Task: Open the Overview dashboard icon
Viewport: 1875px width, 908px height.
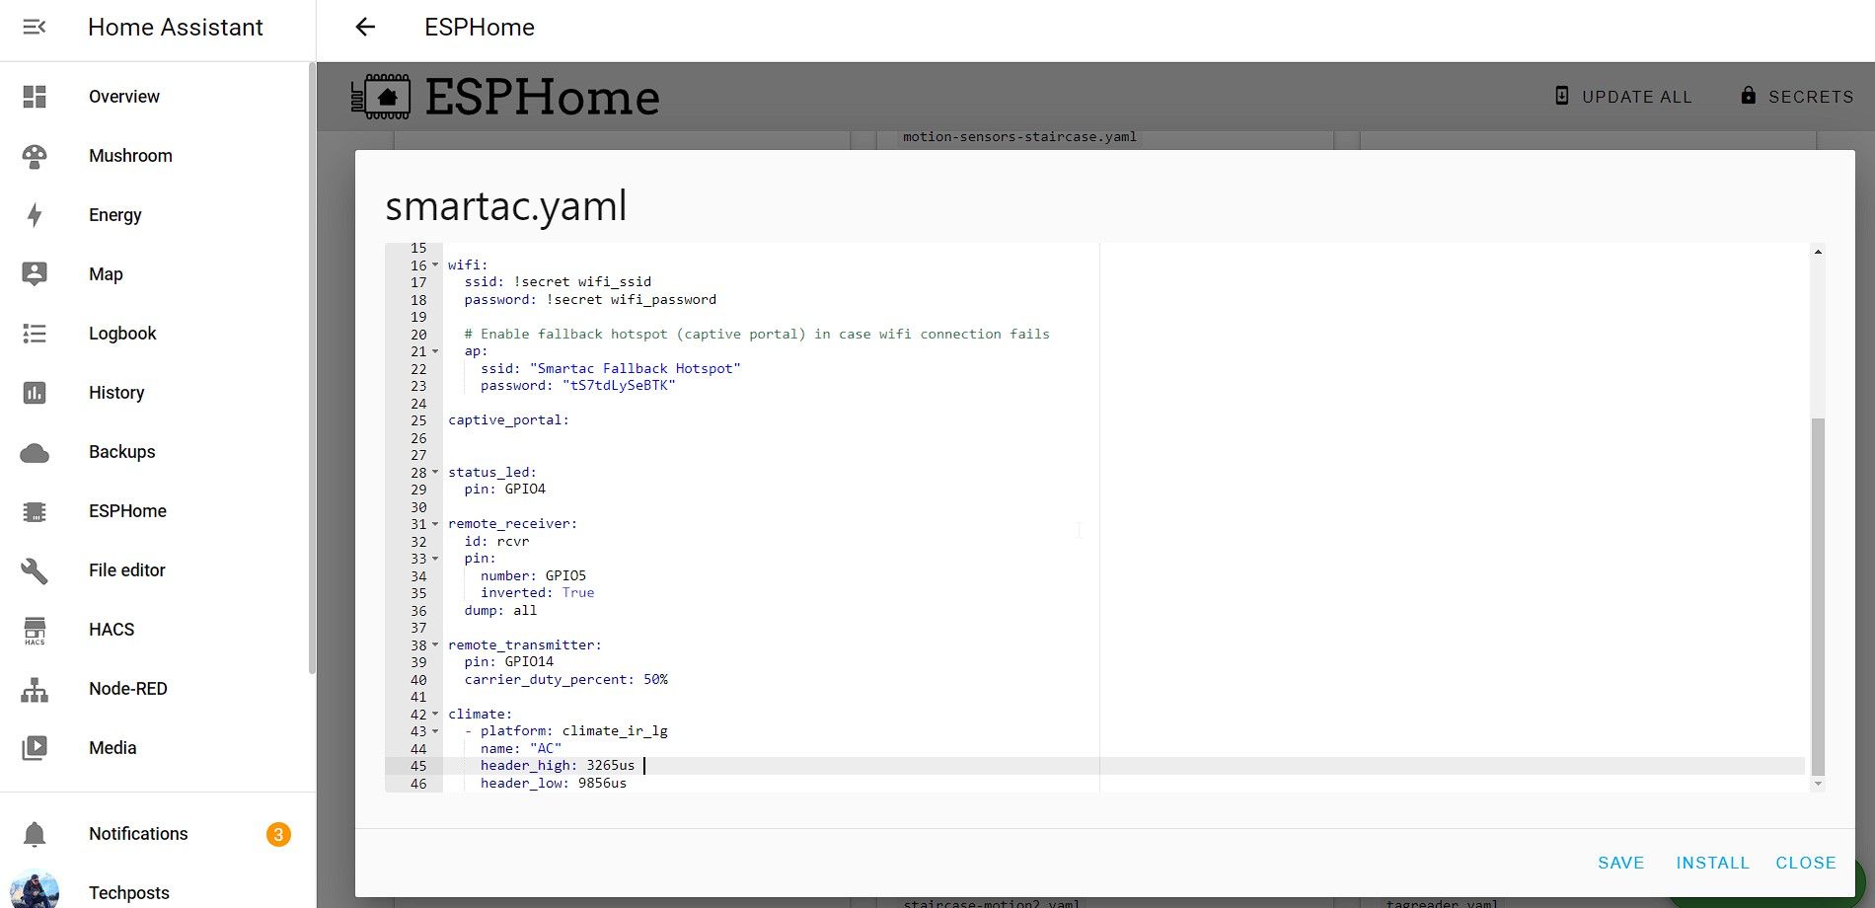Action: coord(35,96)
